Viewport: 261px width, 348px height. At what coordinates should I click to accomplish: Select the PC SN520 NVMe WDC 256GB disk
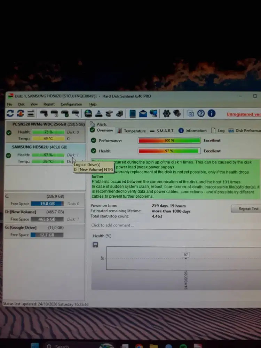point(45,132)
